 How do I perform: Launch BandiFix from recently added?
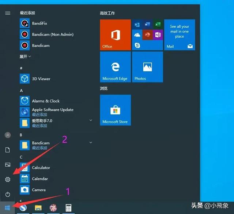[56, 23]
